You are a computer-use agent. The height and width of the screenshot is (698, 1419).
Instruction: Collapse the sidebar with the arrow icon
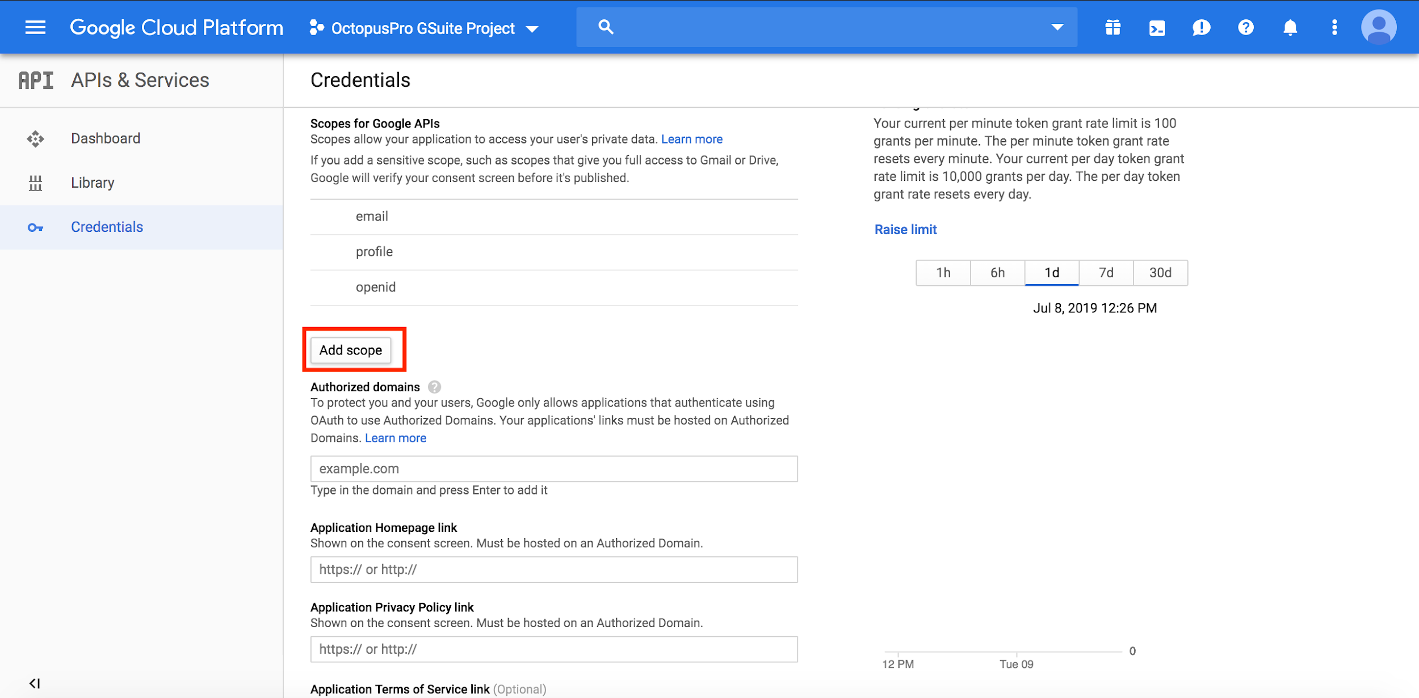pos(35,683)
